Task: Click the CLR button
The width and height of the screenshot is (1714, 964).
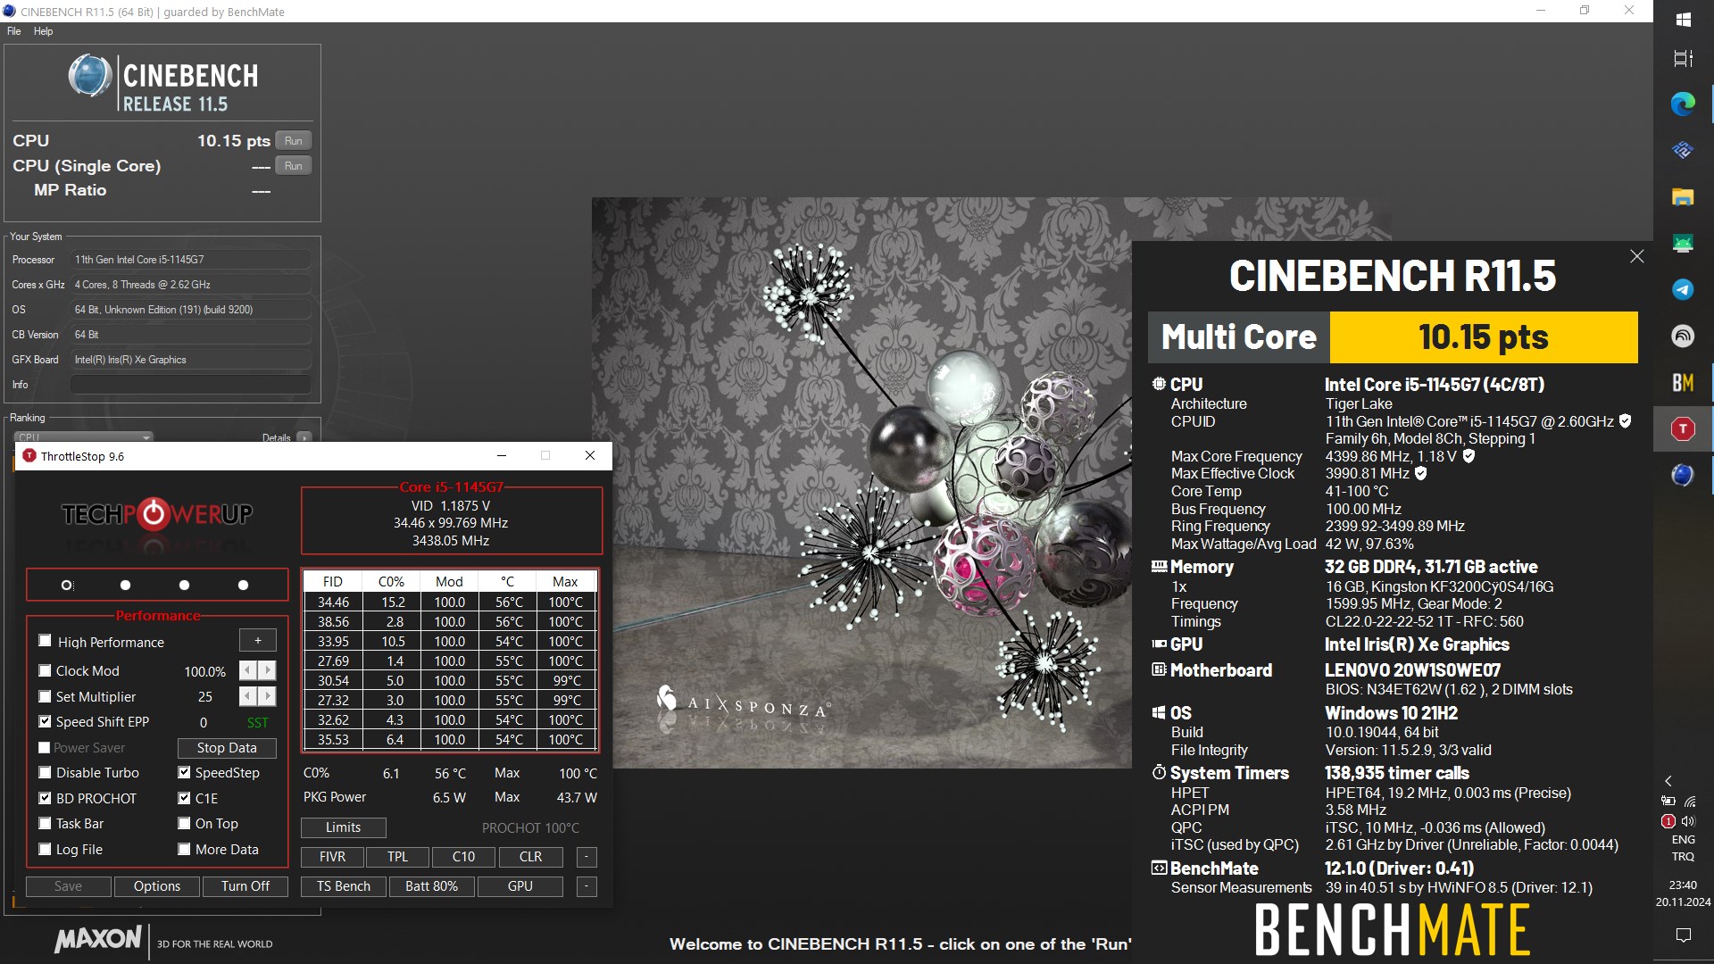Action: click(x=530, y=857)
